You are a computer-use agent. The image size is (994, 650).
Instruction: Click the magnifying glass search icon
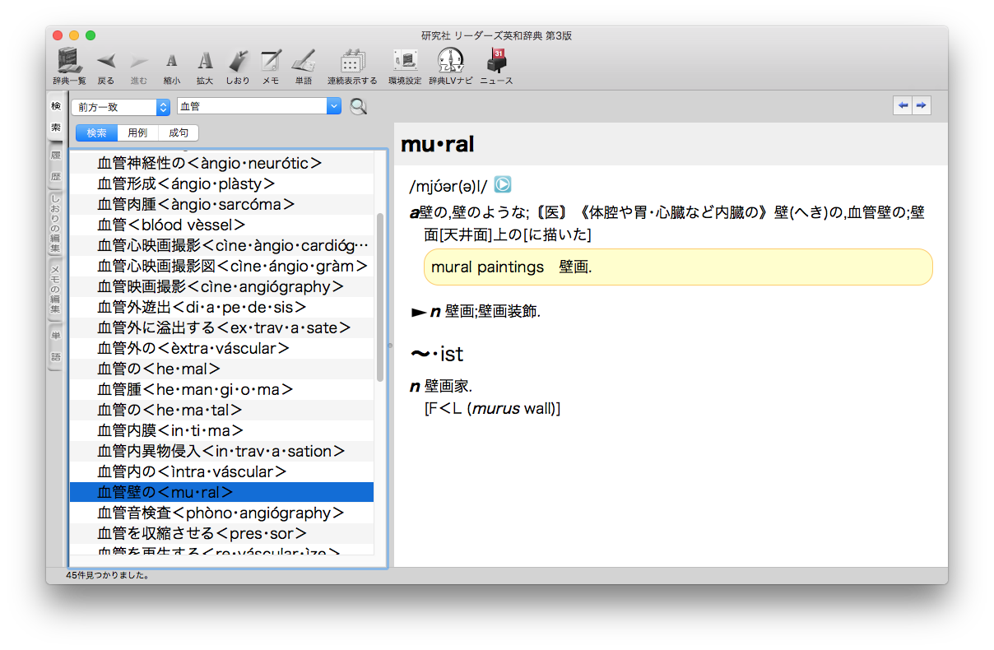(x=358, y=106)
